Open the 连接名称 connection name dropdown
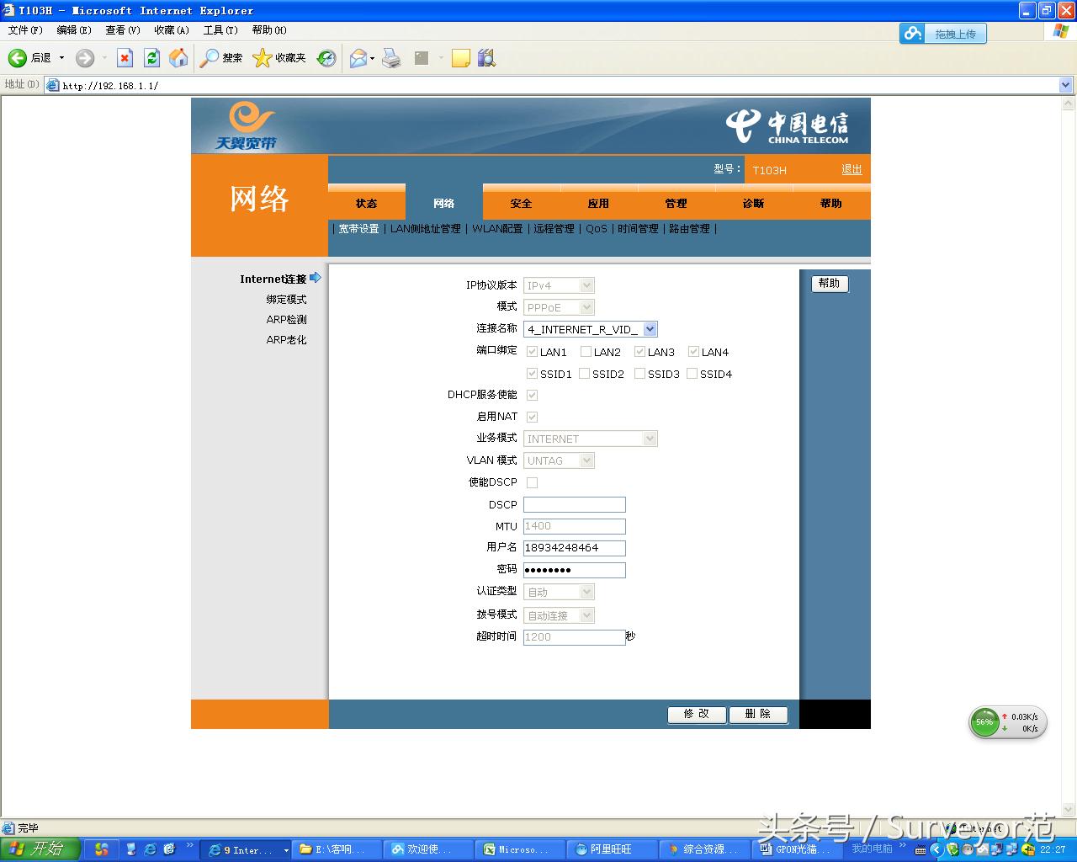Image resolution: width=1077 pixels, height=862 pixels. (x=650, y=329)
